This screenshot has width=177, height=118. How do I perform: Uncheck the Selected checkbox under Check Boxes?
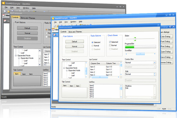pyautogui.click(x=110, y=42)
